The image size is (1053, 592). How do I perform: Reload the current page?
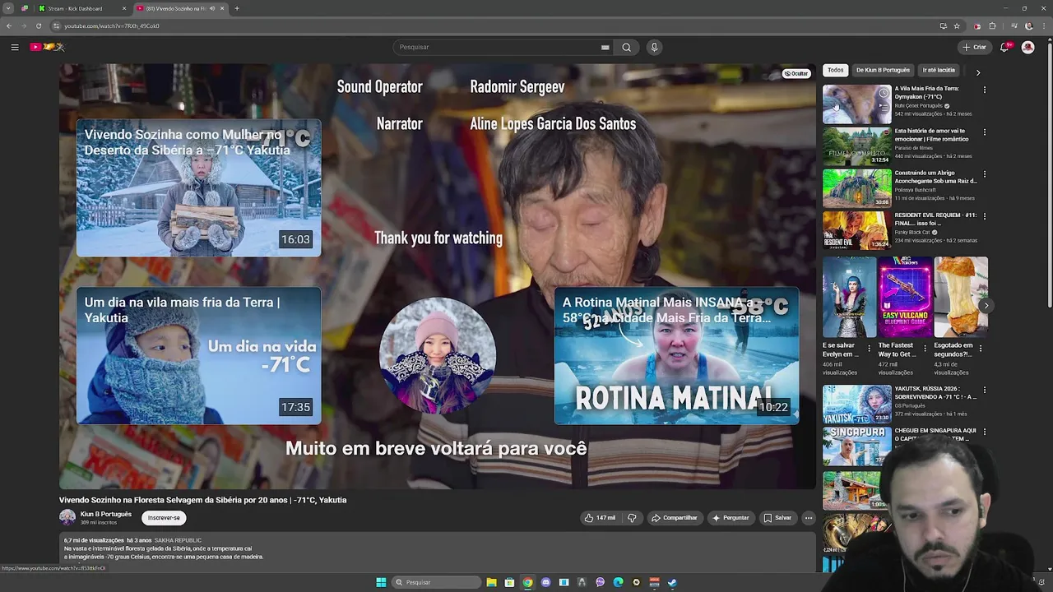38,25
